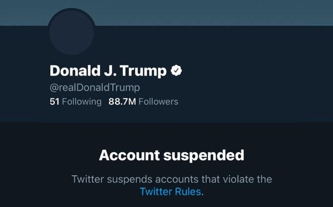Click the word Account in the heading
This screenshot has width=333, height=207.
(129, 155)
